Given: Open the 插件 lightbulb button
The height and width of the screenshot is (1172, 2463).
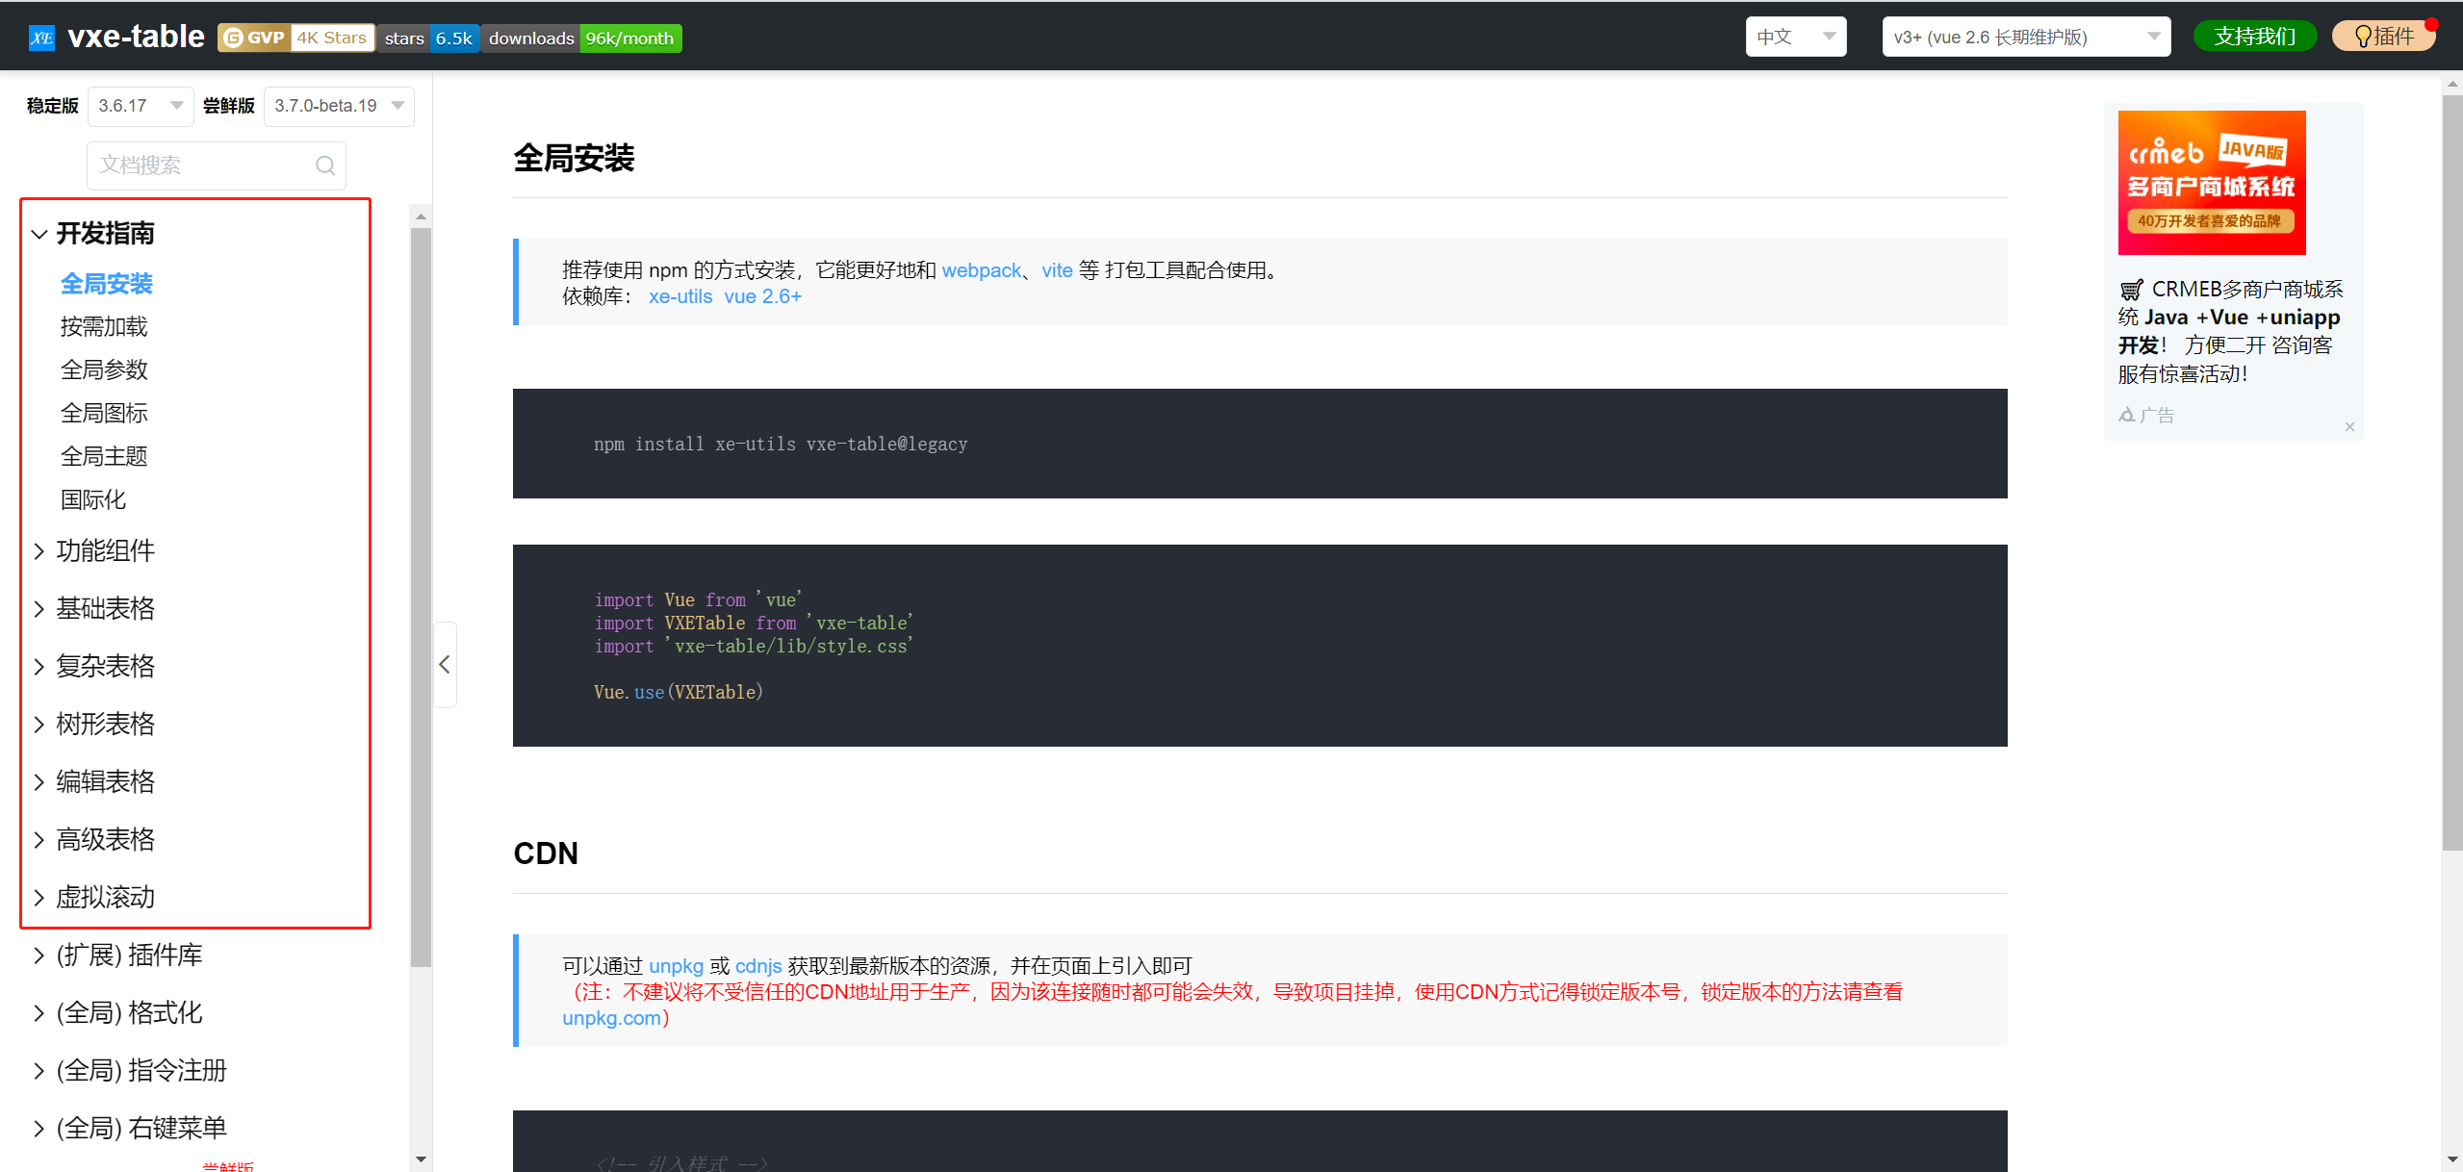Looking at the screenshot, I should pos(2383,37).
